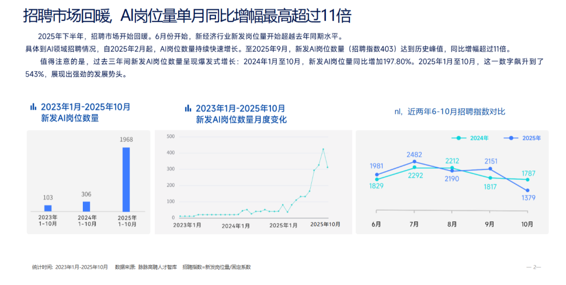Select the 2025年 legend entry
The image size is (566, 285).
(523, 138)
